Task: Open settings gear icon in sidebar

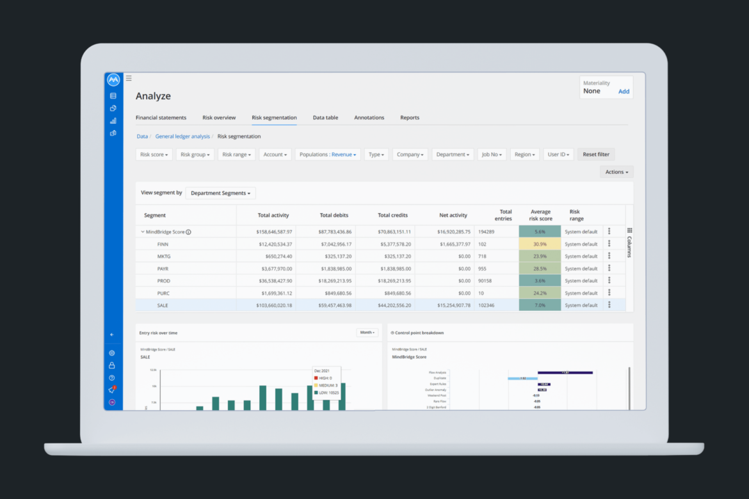Action: (112, 353)
